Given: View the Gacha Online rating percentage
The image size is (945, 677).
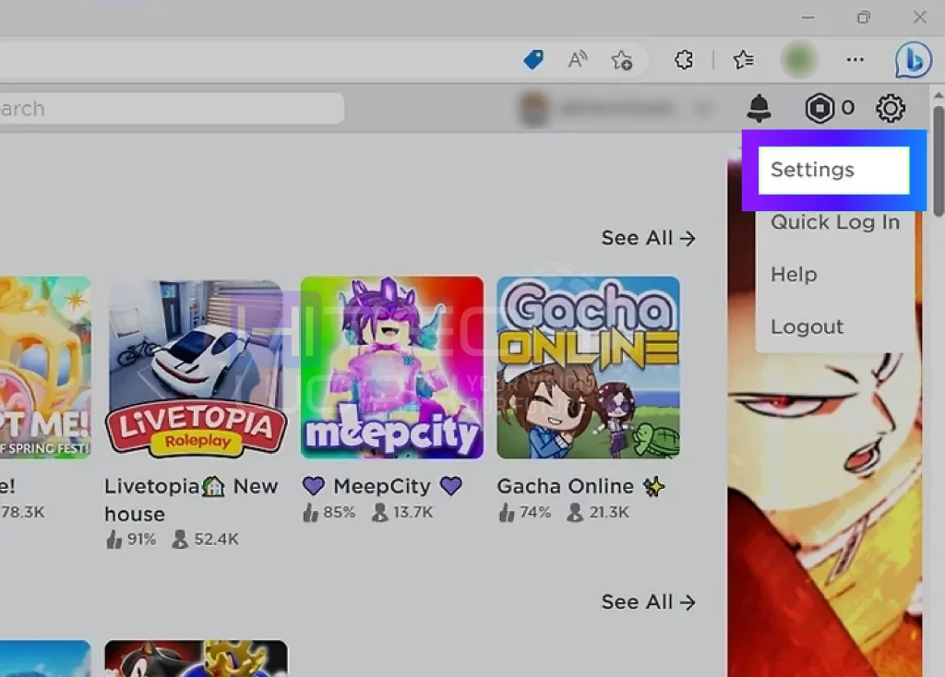Looking at the screenshot, I should pos(535,511).
